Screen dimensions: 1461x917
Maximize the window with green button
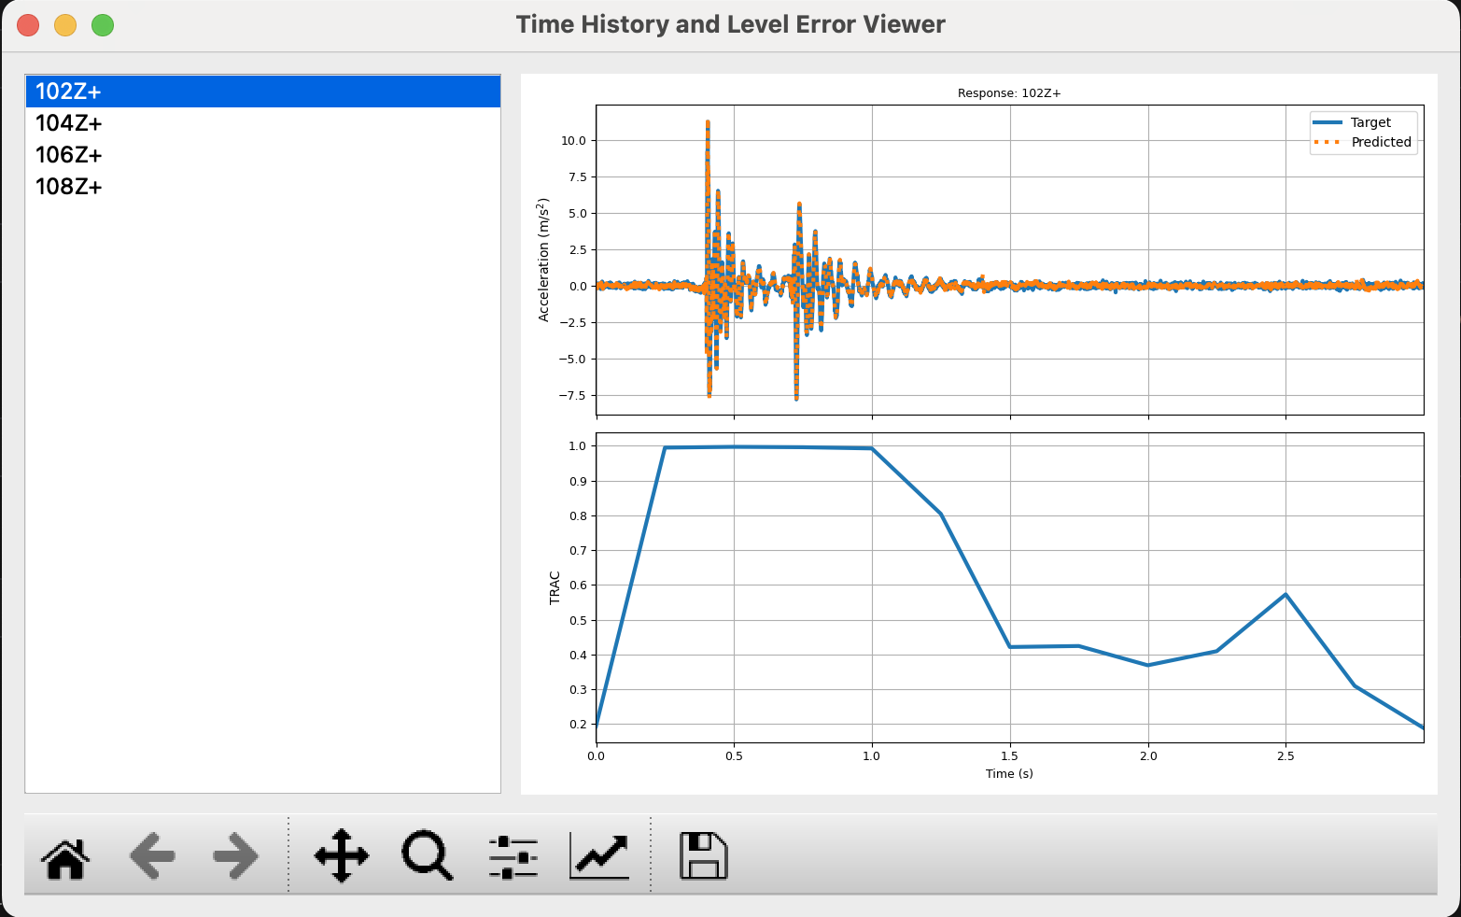[x=103, y=25]
